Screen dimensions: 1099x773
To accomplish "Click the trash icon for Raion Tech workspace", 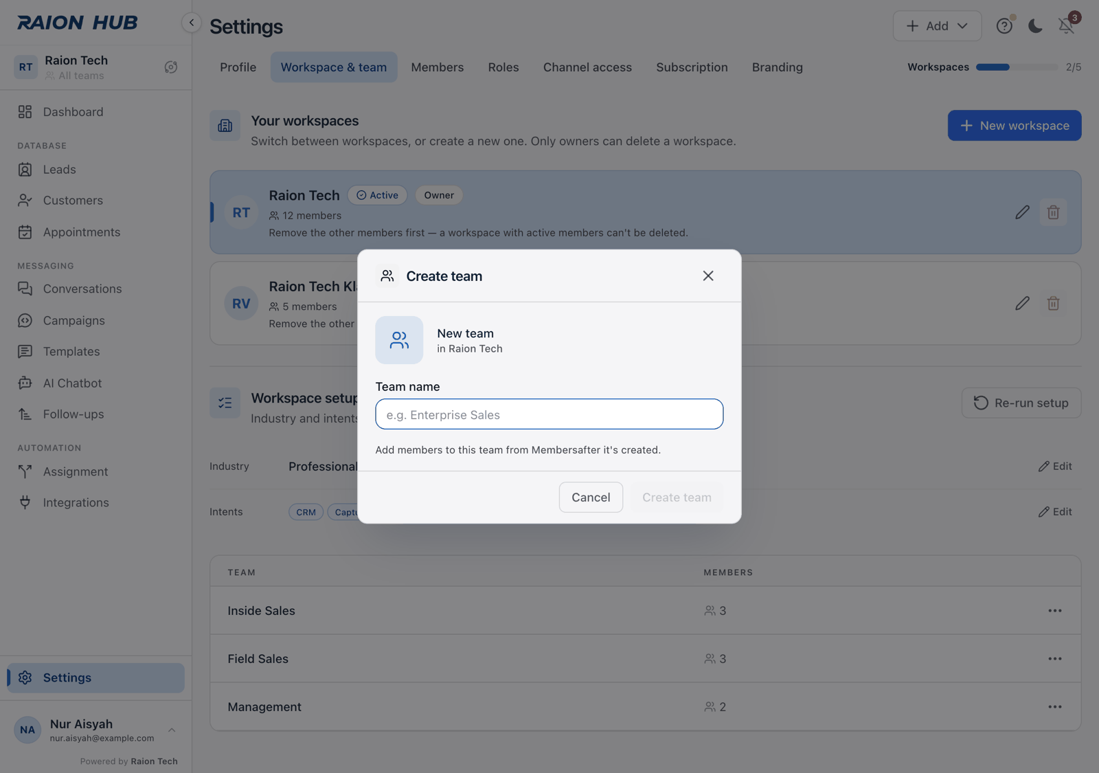I will 1053,212.
